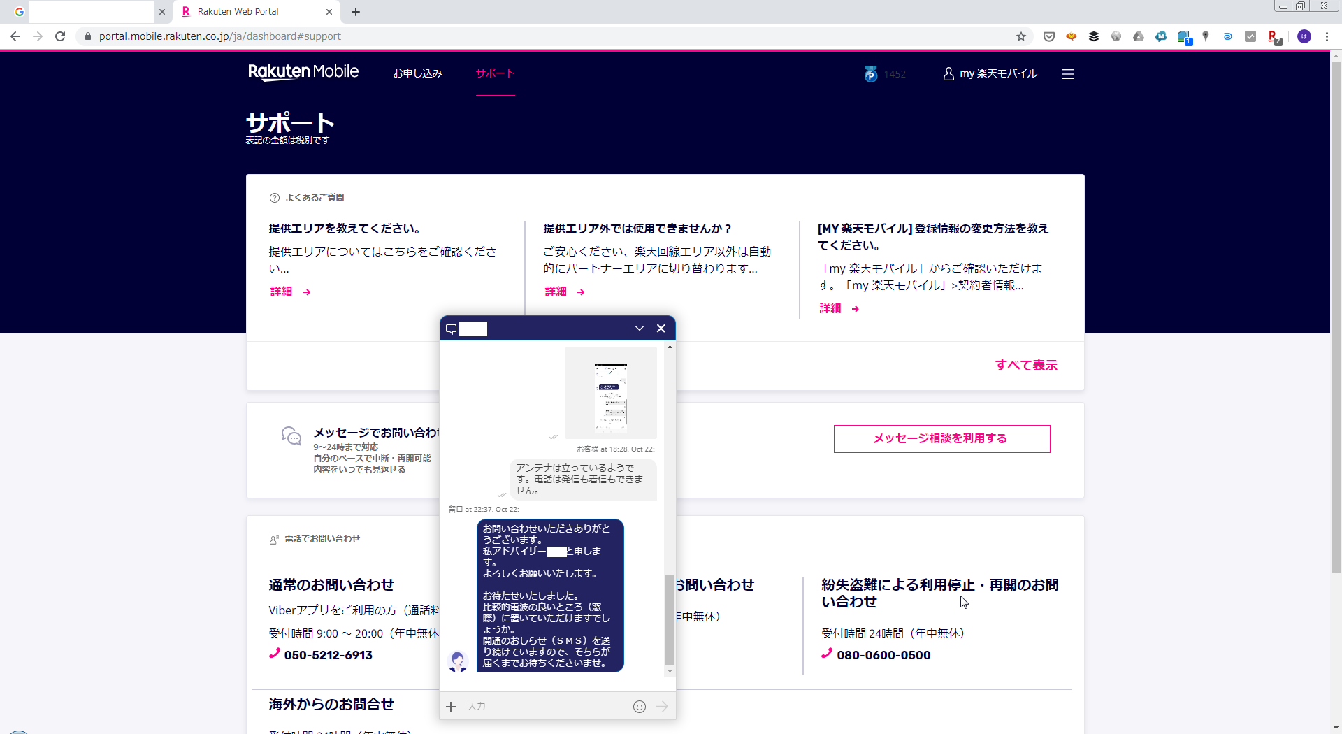Screen dimensions: 1342x734
Task: Click the chat scroll up arrow
Action: 670,347
